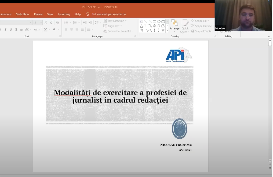Click the font color A button
This screenshot has width=273, height=177.
54,29
